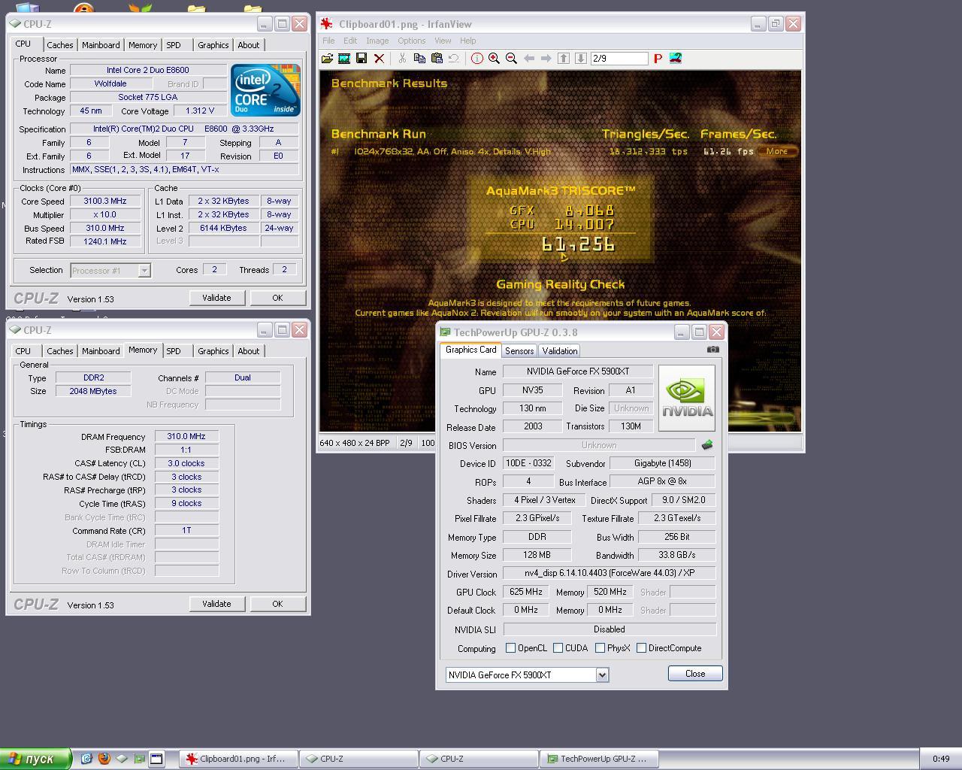Enable the DirectCompute checkbox in GPU-Z

[641, 648]
